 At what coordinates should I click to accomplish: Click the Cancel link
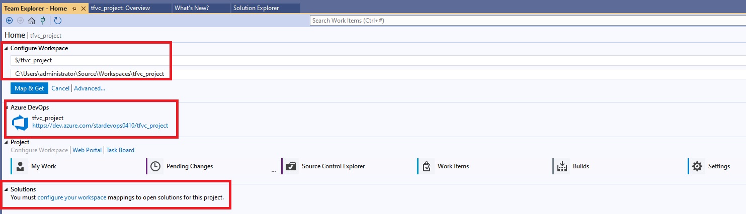tap(60, 88)
